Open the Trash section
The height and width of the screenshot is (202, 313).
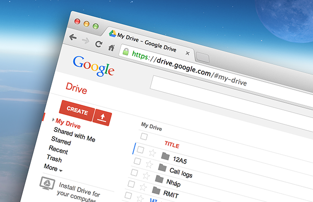click(x=54, y=158)
